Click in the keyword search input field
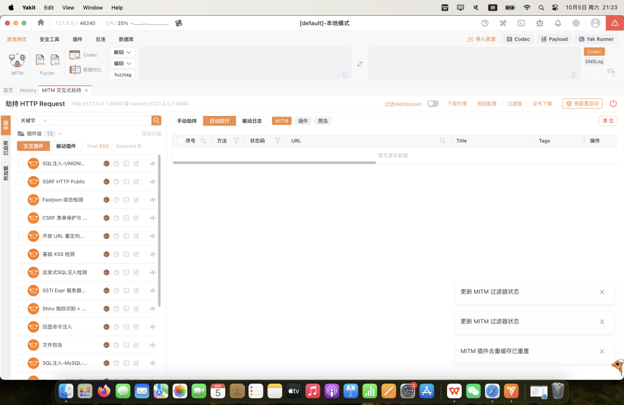Image resolution: width=624 pixels, height=405 pixels. [x=100, y=120]
